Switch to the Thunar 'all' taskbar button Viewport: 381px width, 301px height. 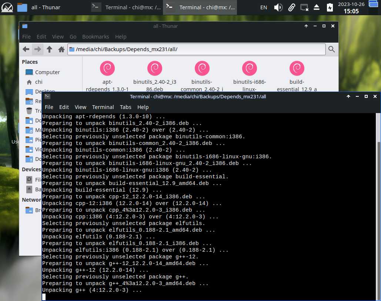[39, 7]
